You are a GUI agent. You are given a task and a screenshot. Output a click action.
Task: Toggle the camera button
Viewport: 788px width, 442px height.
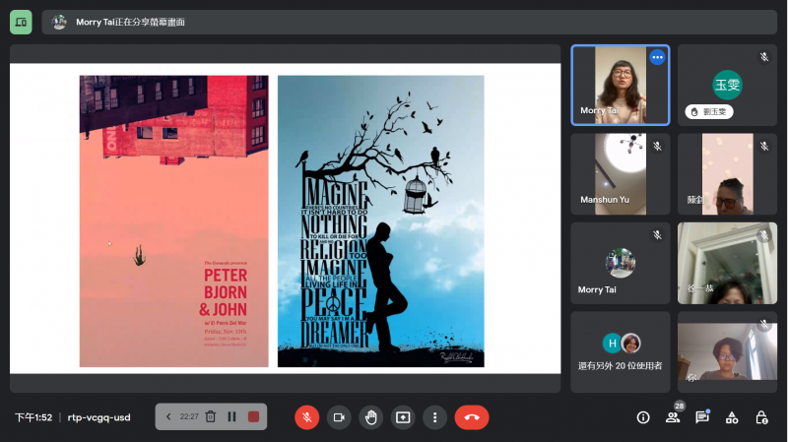(x=339, y=417)
